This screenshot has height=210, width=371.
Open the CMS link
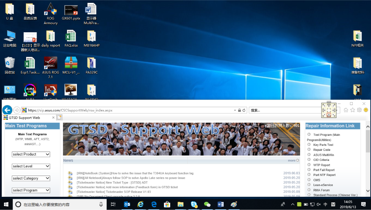pos(317,180)
